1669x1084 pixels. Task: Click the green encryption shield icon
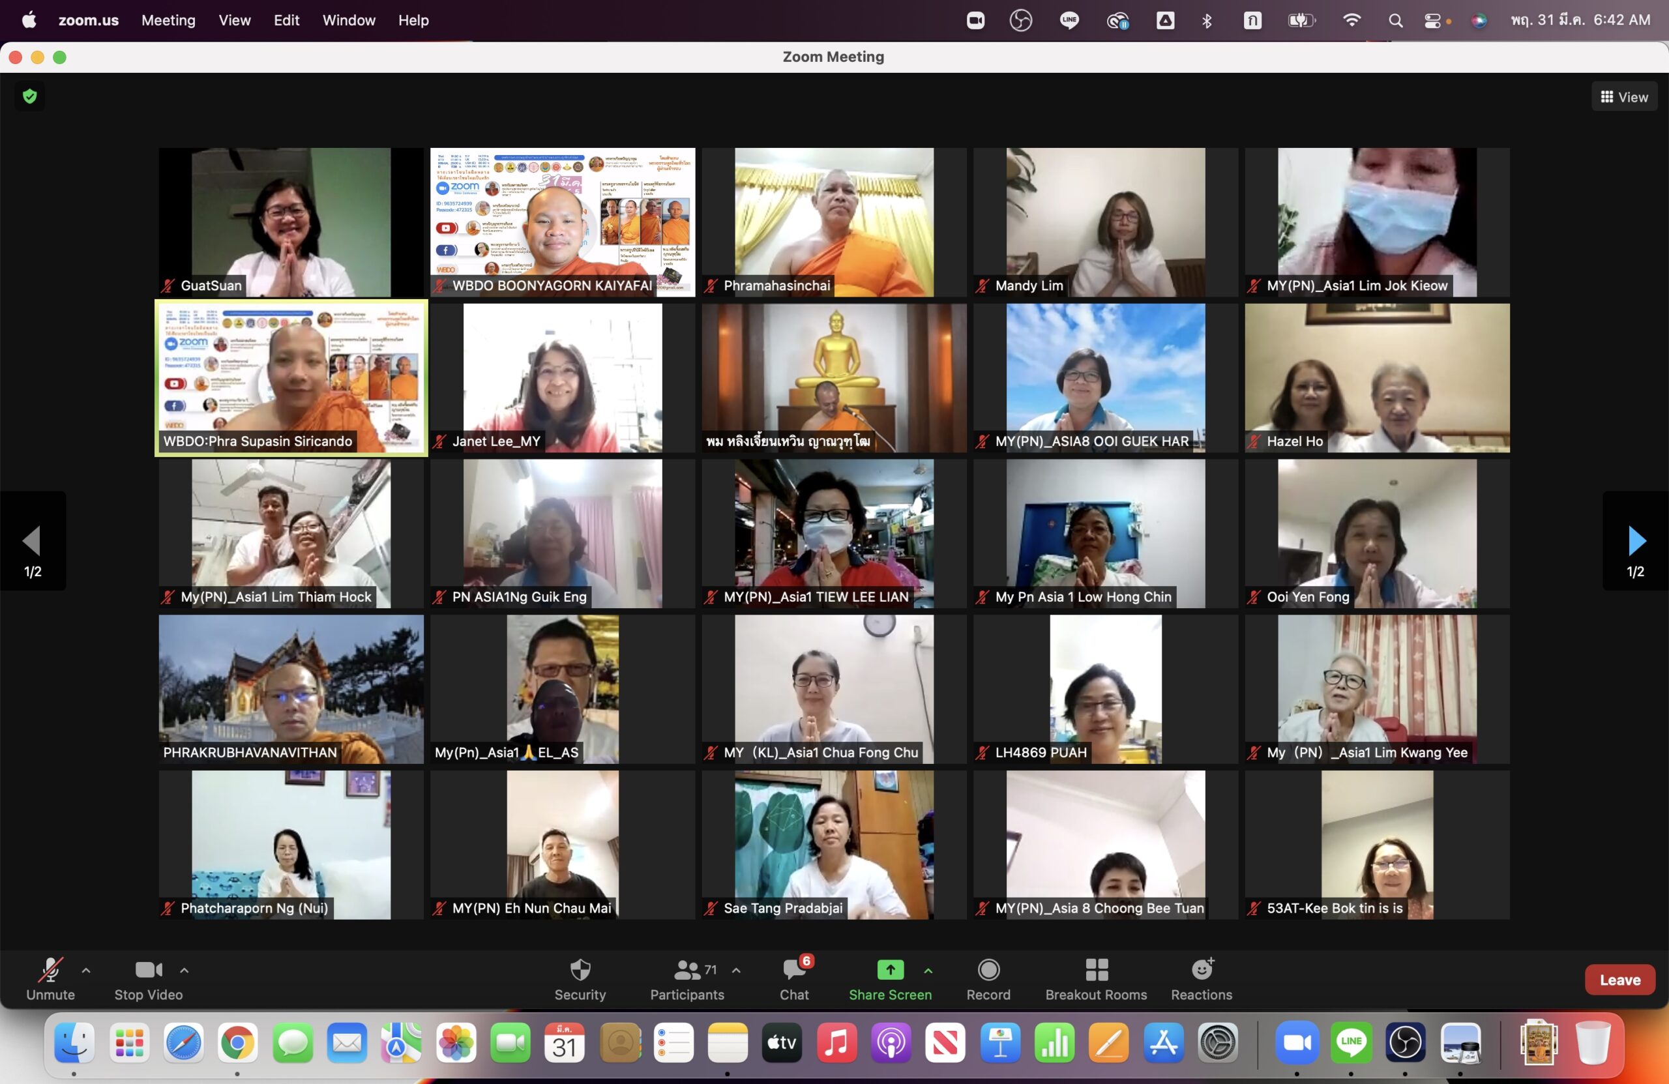point(29,96)
